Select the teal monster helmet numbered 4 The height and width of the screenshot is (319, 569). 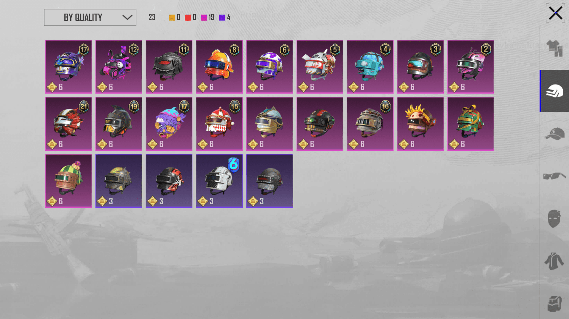tap(370, 67)
